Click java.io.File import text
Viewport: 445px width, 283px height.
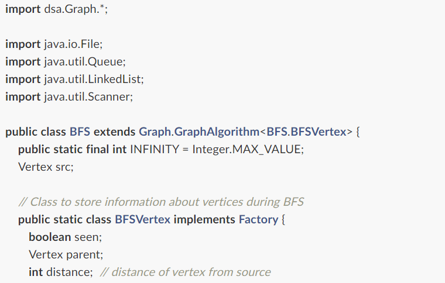click(73, 44)
